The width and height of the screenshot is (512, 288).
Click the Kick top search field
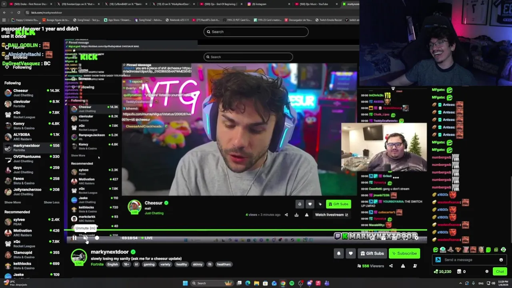256,32
